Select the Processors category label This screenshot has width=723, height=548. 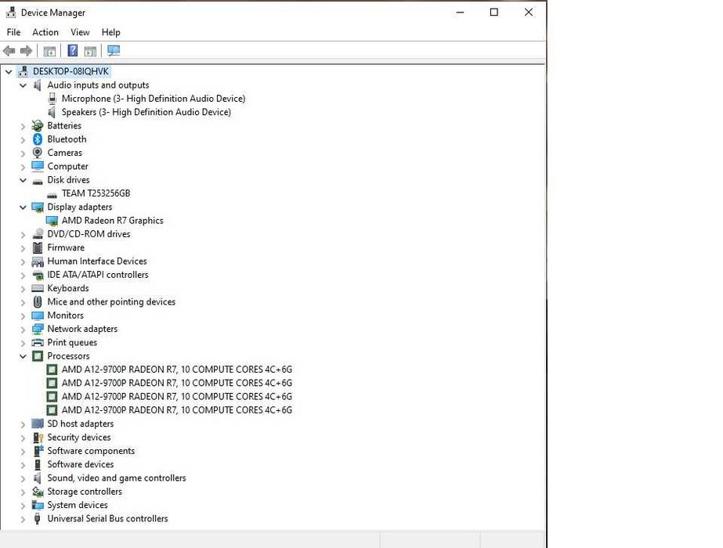click(68, 356)
